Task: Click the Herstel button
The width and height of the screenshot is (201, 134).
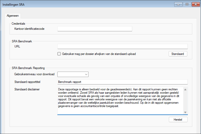Action: 178,120
